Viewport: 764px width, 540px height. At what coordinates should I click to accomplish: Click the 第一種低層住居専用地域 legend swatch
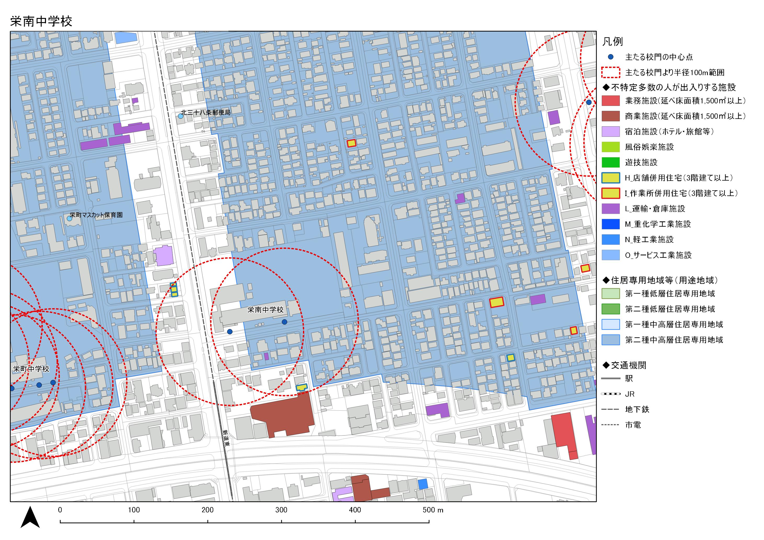coord(611,294)
